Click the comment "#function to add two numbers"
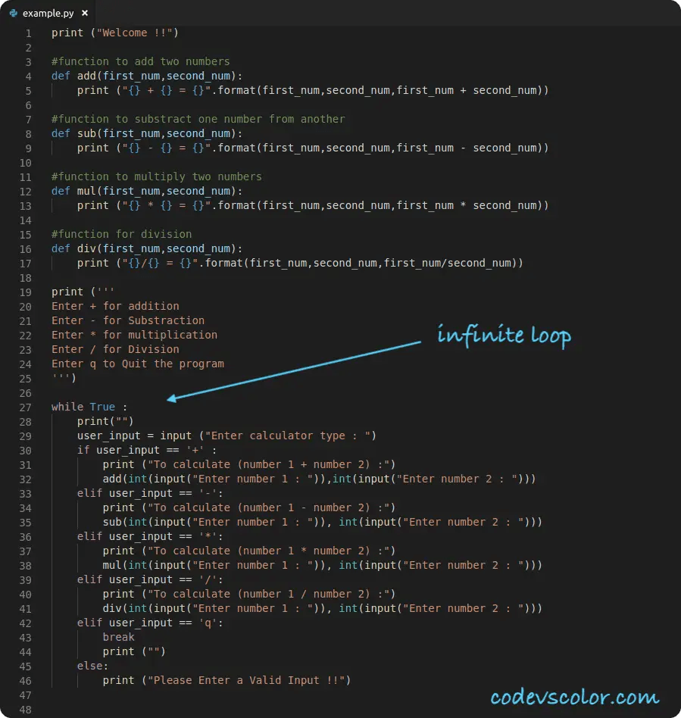The width and height of the screenshot is (681, 718). pyautogui.click(x=141, y=61)
